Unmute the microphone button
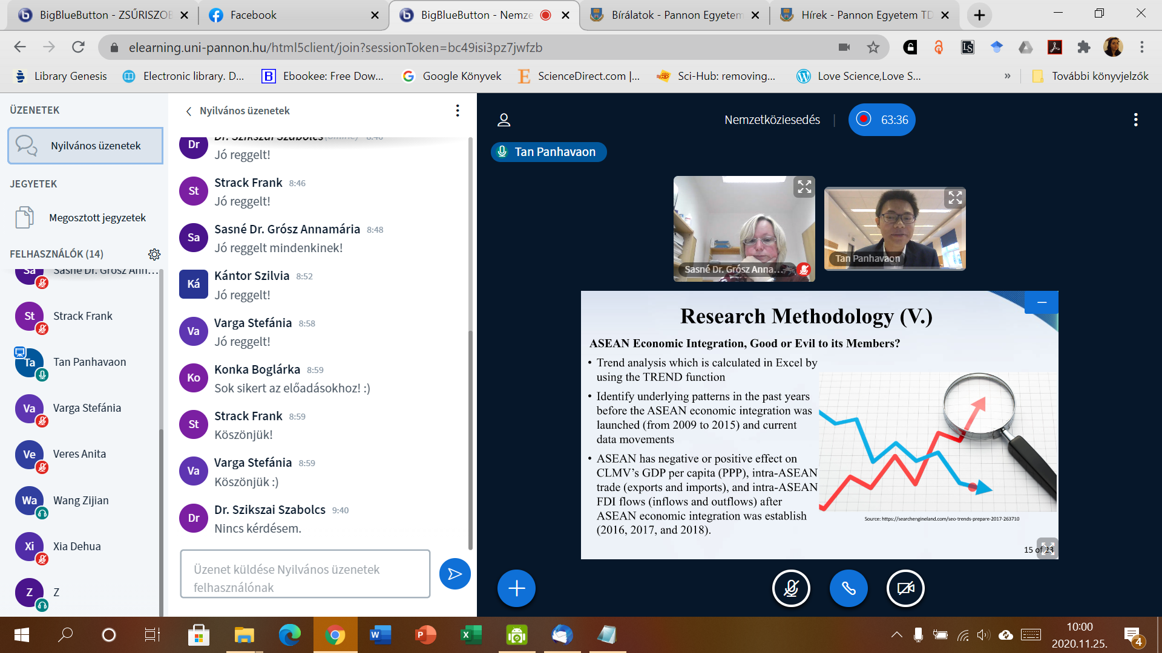Viewport: 1162px width, 653px height. tap(791, 588)
